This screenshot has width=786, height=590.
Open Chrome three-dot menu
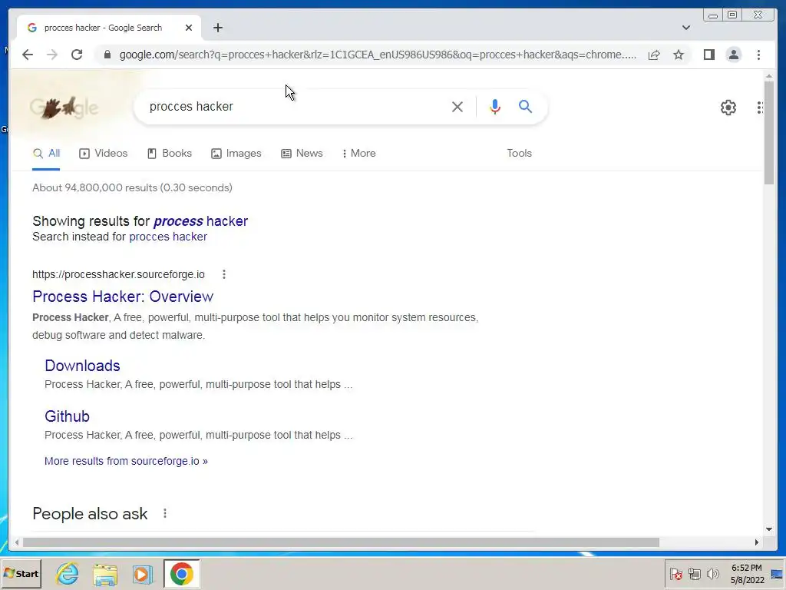pyautogui.click(x=759, y=55)
